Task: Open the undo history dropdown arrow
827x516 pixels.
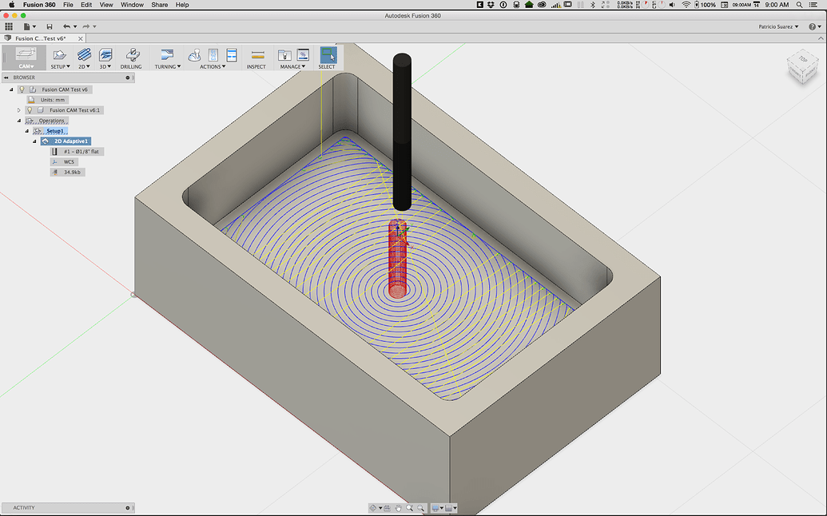Action: (75, 26)
